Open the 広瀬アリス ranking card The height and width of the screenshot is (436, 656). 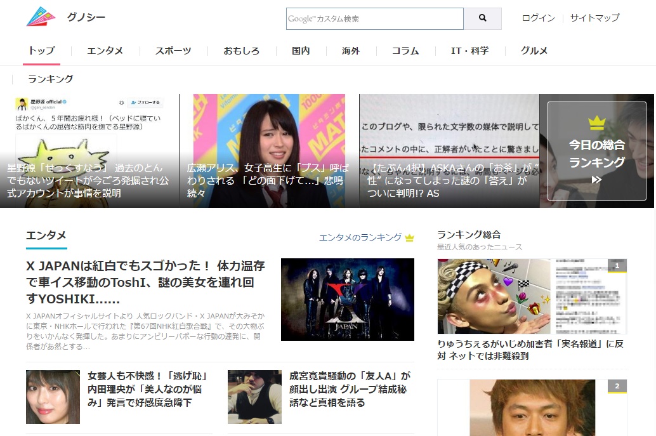tap(269, 151)
